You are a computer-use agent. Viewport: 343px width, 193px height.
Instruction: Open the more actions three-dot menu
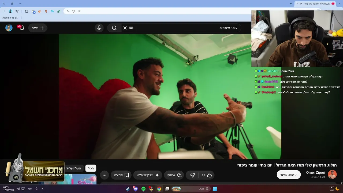[105, 175]
